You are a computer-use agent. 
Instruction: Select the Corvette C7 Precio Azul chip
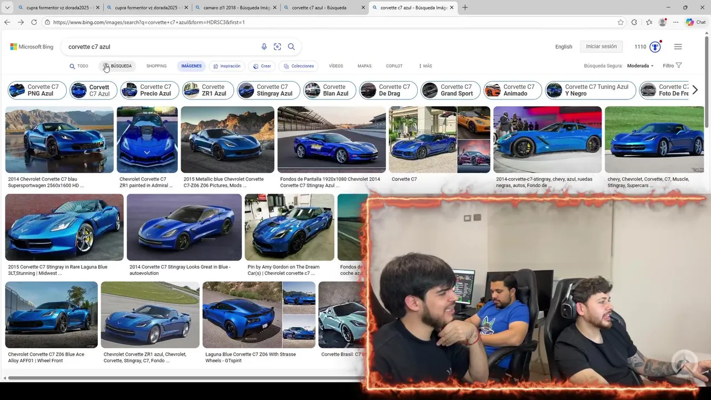tap(149, 90)
